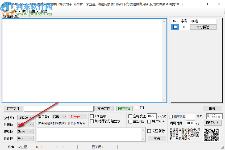
Task: Click the send box scroll-up arrow
Action: tap(143, 130)
